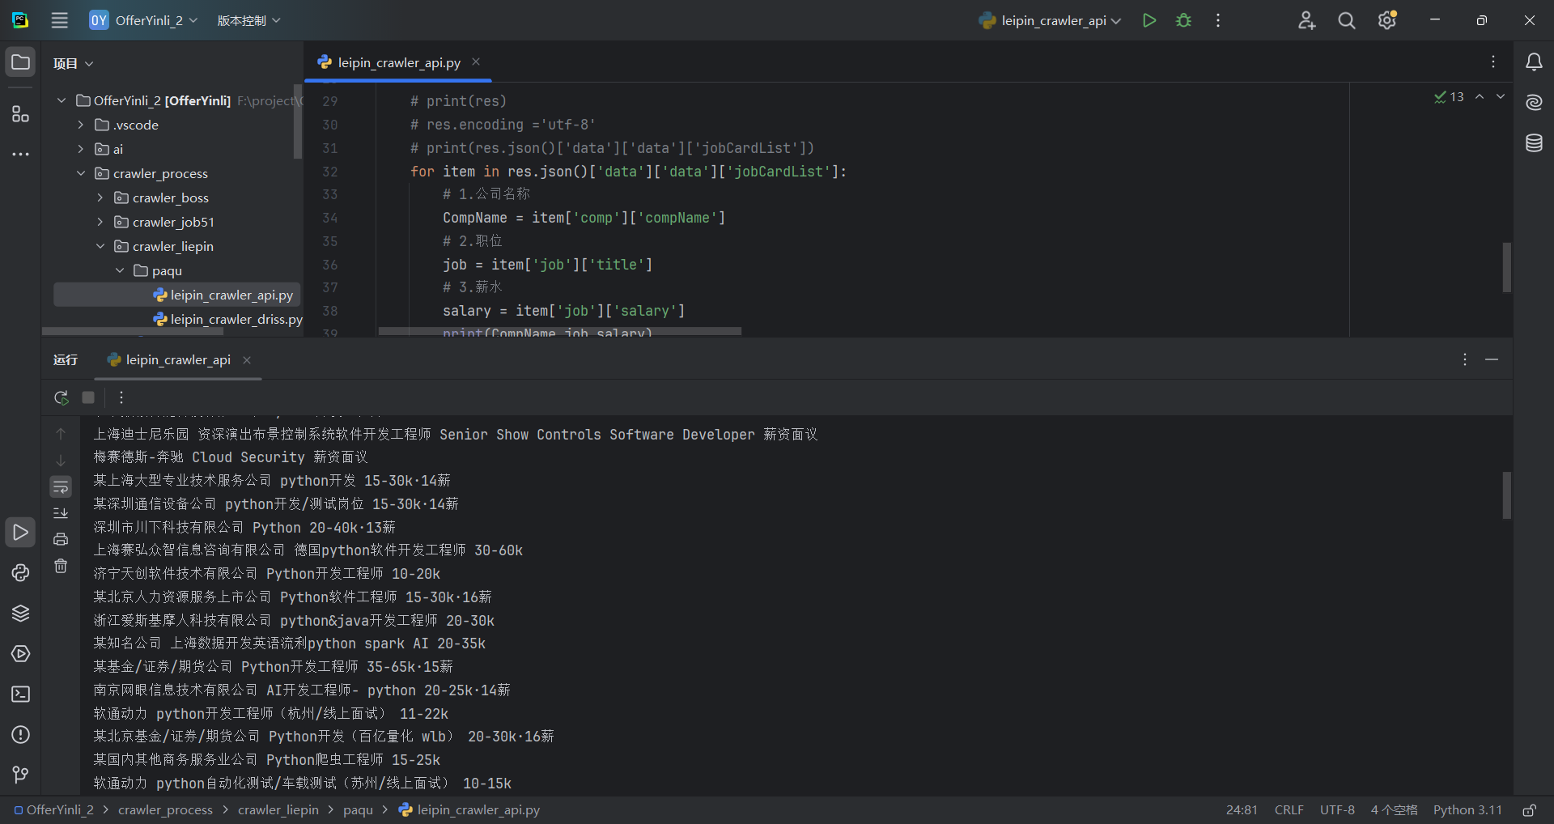Open more run actions in title bar

pyautogui.click(x=1218, y=20)
